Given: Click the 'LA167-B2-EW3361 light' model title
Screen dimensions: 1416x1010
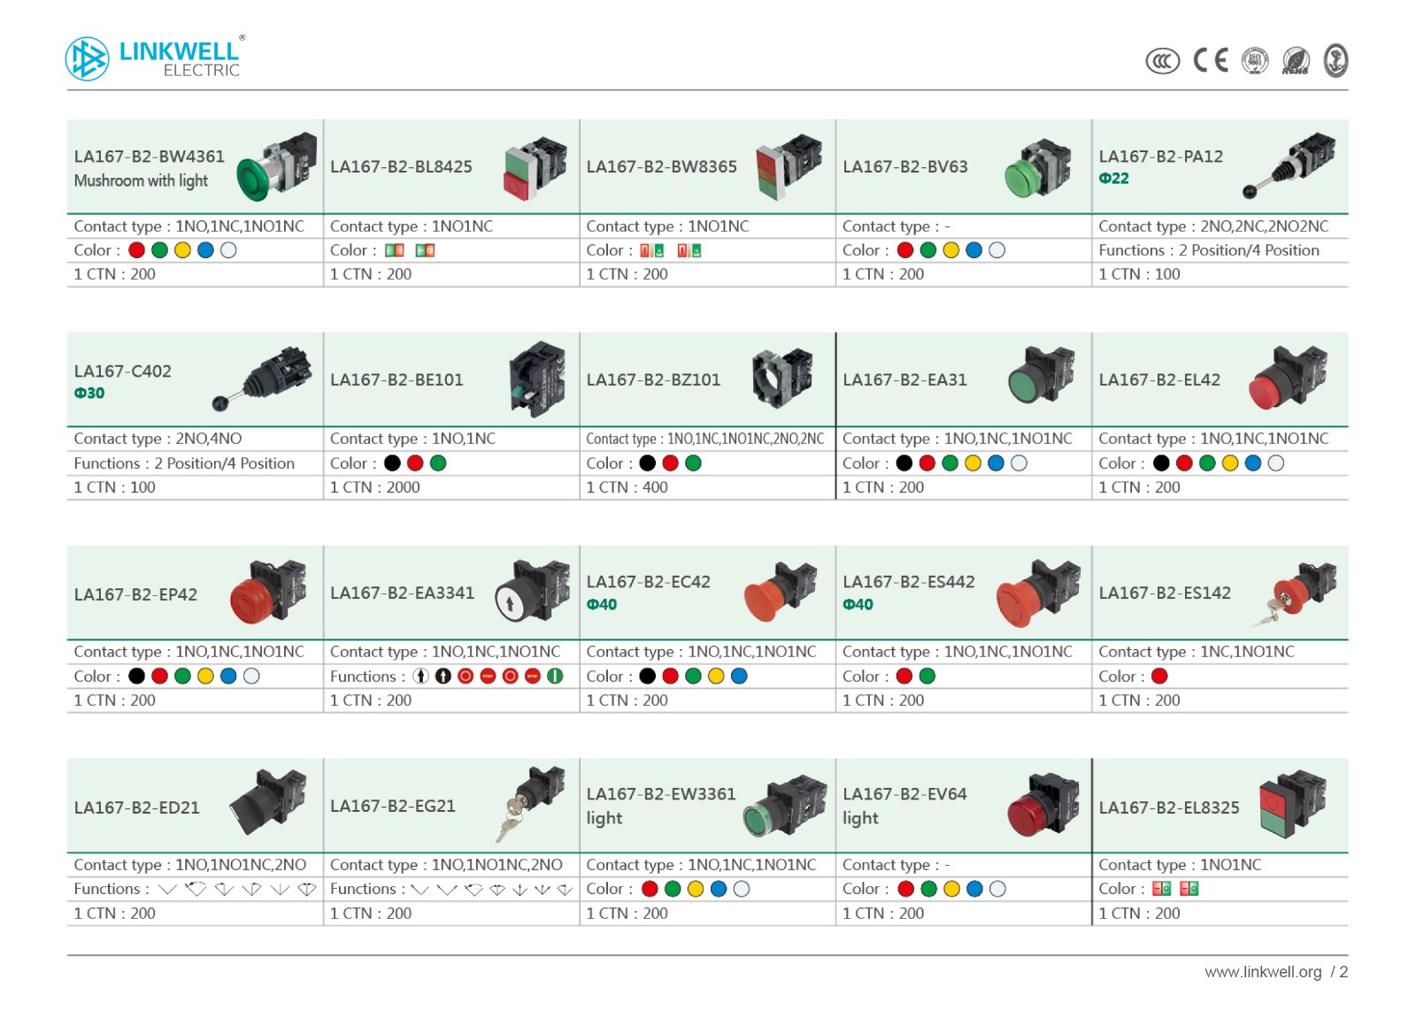Looking at the screenshot, I should (661, 806).
